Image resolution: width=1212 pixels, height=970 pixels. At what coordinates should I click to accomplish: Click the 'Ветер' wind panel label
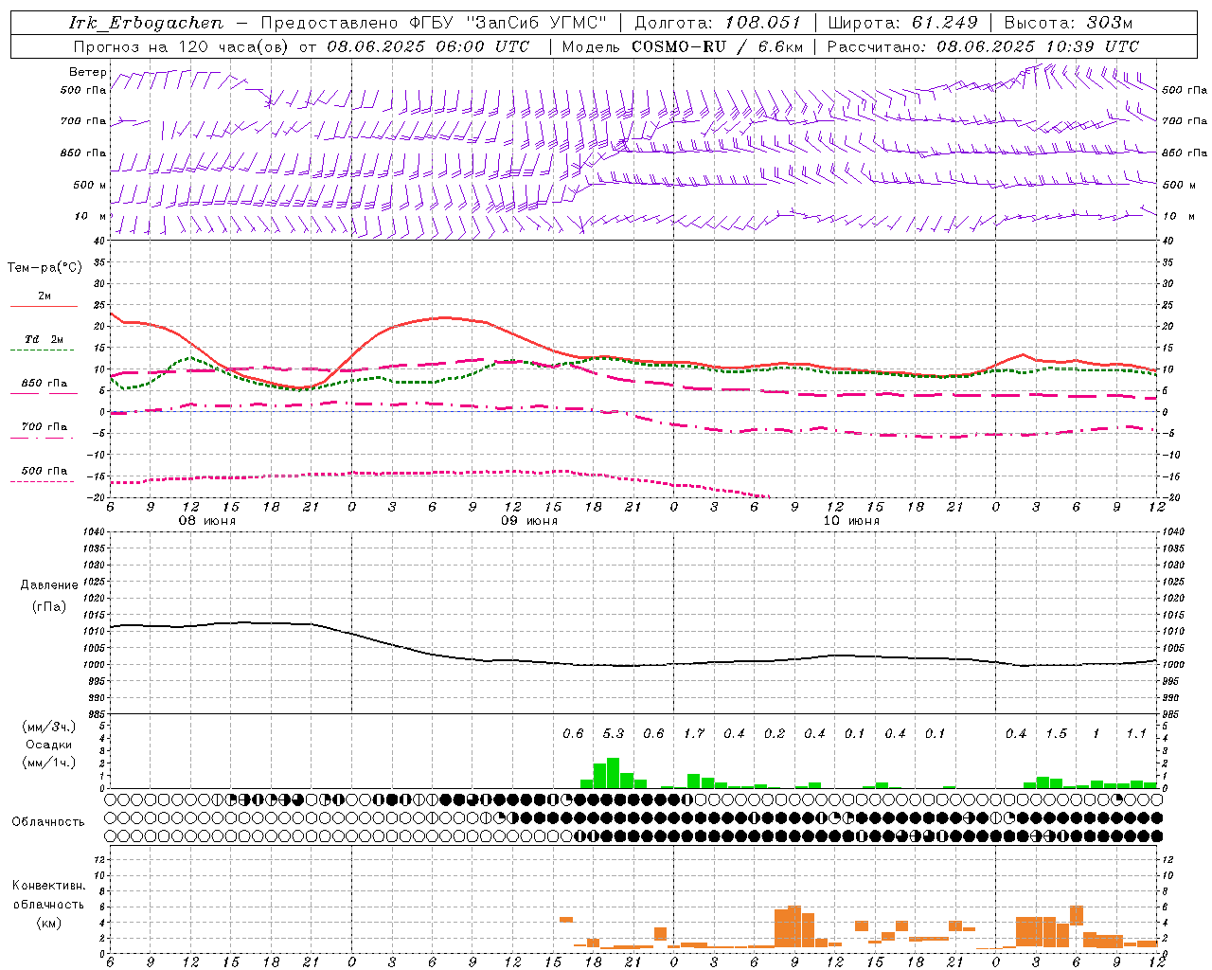click(88, 72)
